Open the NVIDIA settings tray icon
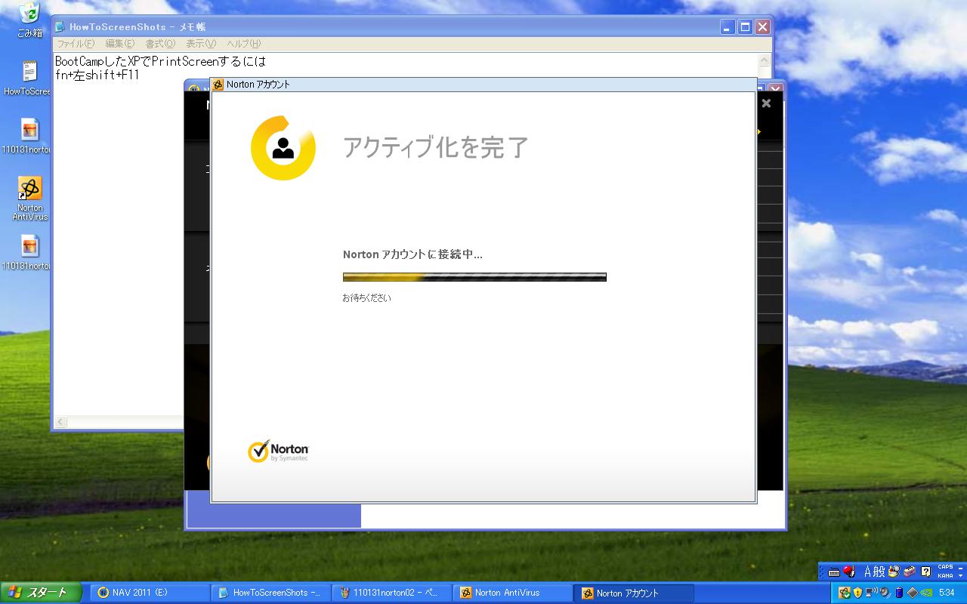Viewport: 967px width, 604px height. click(926, 593)
